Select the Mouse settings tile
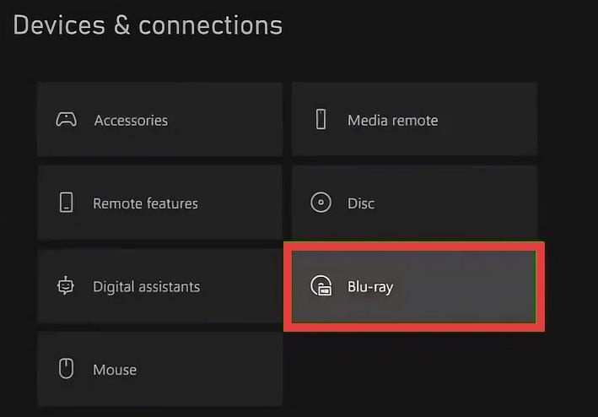 (x=159, y=369)
